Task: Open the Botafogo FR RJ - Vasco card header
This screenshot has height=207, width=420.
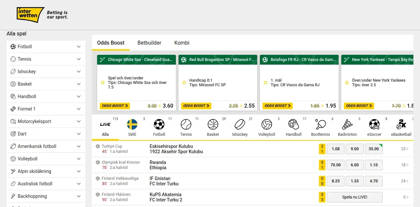Action: pyautogui.click(x=299, y=60)
